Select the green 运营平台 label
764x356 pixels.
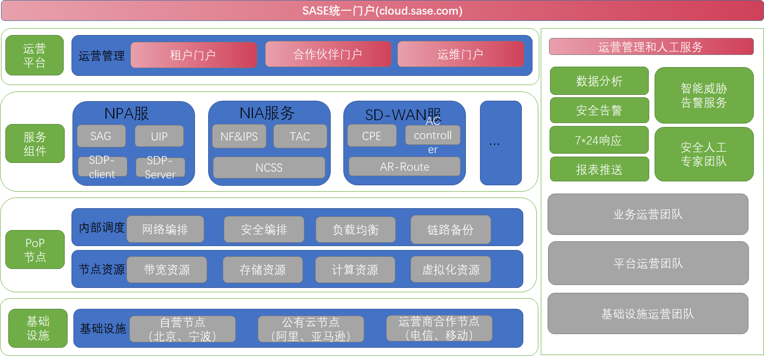coord(35,55)
